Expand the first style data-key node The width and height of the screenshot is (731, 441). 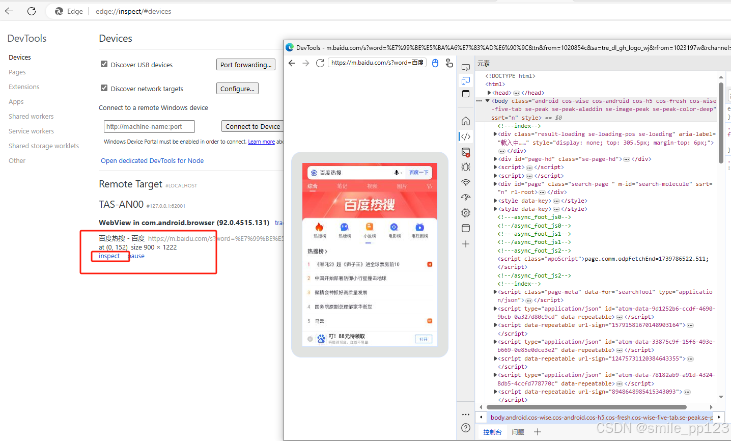pyautogui.click(x=495, y=201)
